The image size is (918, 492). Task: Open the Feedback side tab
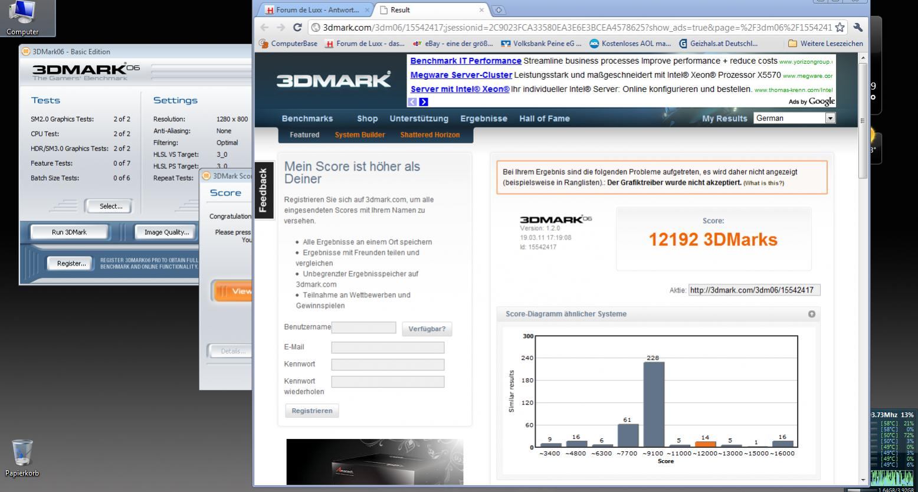click(264, 190)
